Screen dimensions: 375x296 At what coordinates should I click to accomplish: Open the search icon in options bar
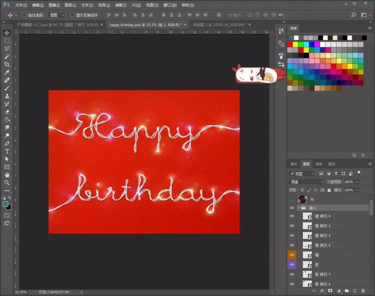[353, 15]
